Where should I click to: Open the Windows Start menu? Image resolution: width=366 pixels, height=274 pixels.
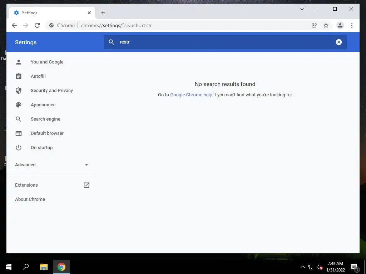[9, 267]
